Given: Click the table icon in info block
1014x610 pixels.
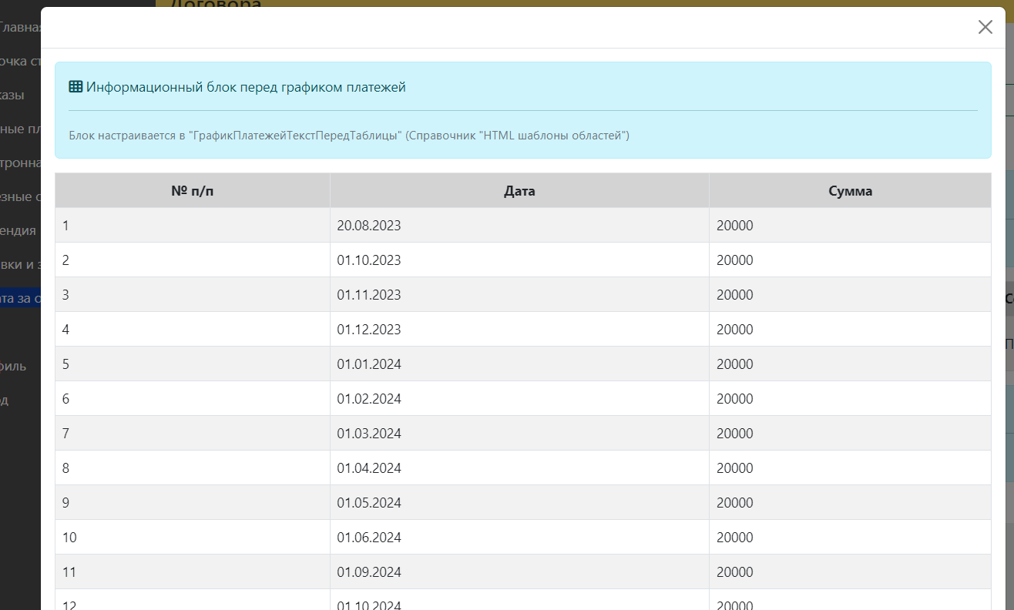Looking at the screenshot, I should pos(76,87).
